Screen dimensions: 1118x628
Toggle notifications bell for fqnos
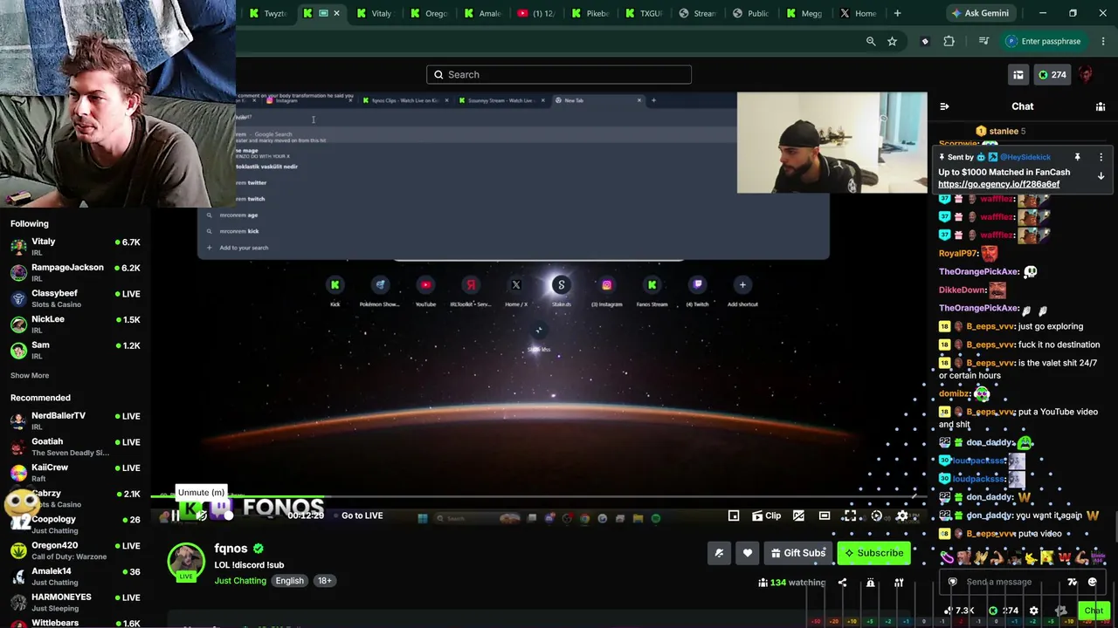[719, 553]
